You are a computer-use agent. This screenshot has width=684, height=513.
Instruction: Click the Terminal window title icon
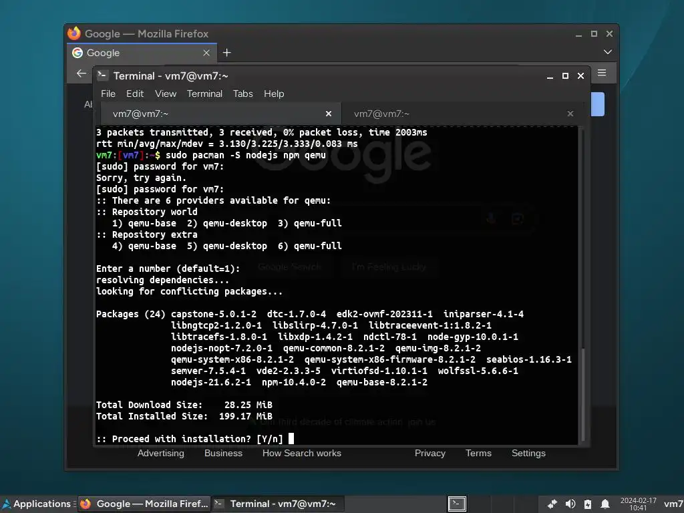pyautogui.click(x=102, y=75)
